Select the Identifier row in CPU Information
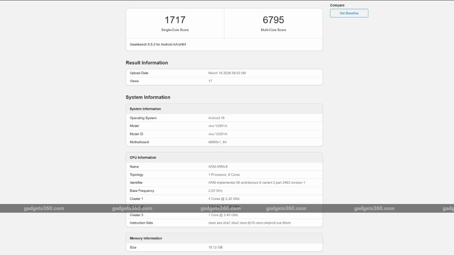Screen dimensions: 454x255 pos(224,182)
